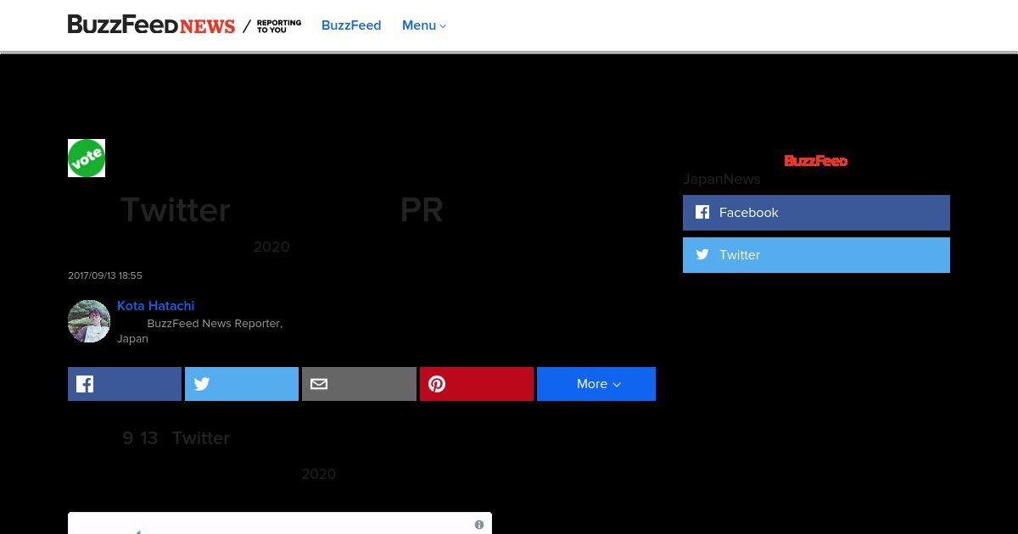Click the JapanNews sidebar text
The width and height of the screenshot is (1018, 534).
pyautogui.click(x=722, y=179)
